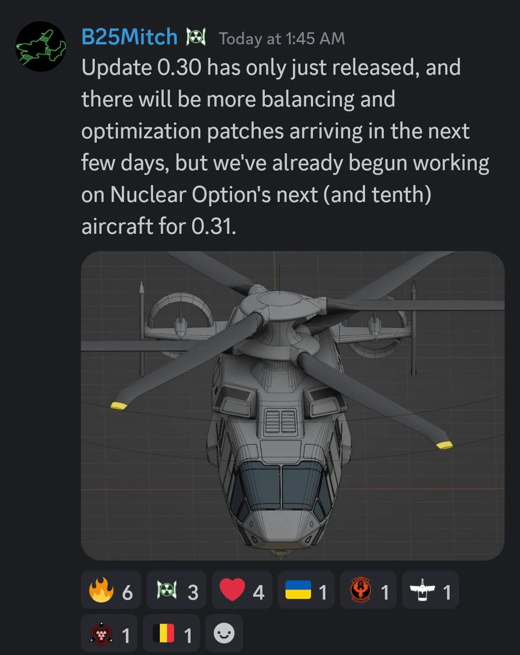
Task: Open the add reaction smiley picker
Action: tap(224, 633)
